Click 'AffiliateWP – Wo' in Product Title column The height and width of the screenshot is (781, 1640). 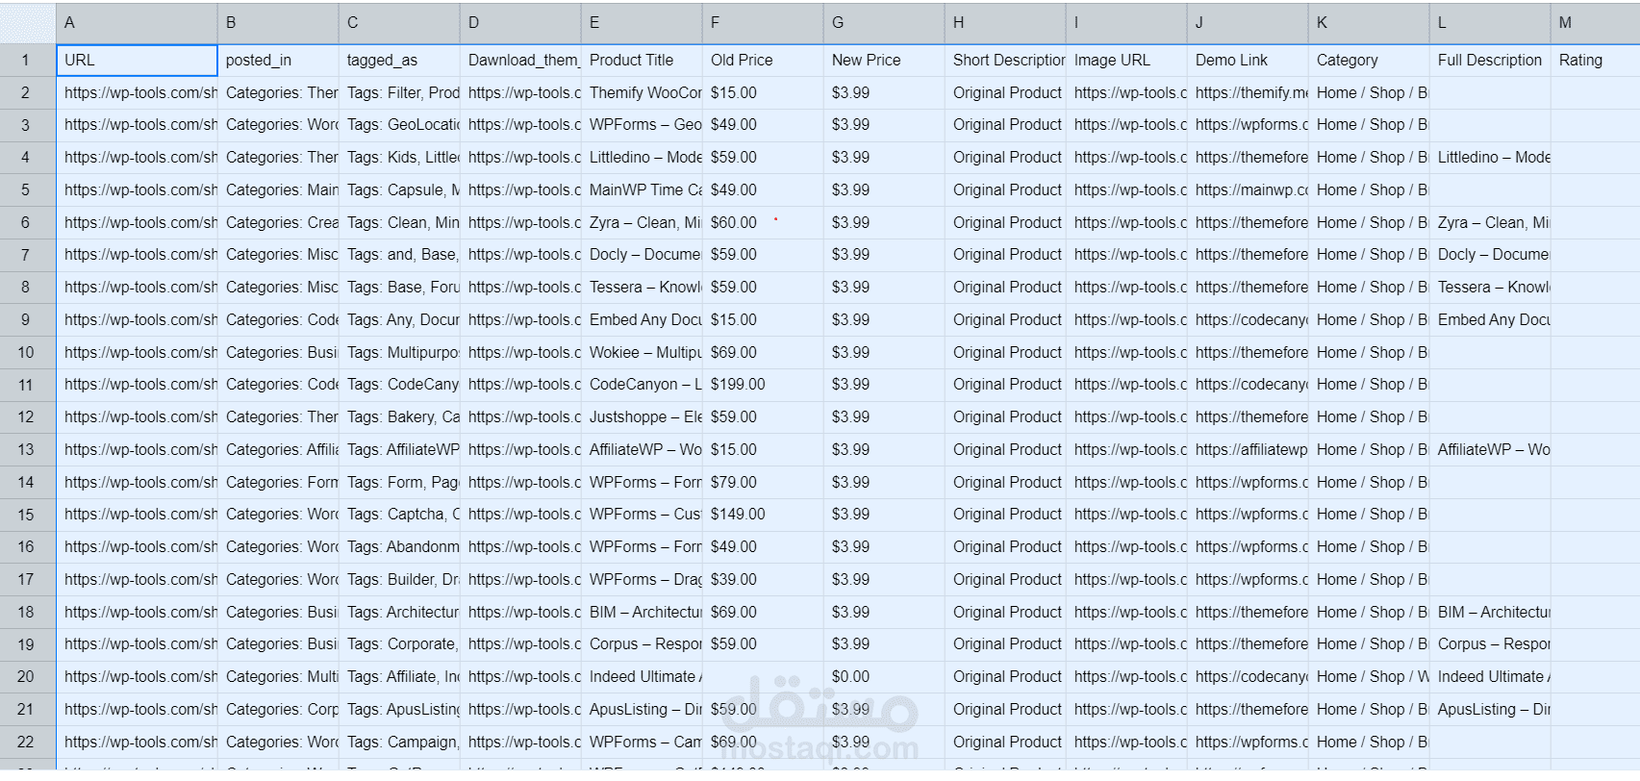point(642,449)
